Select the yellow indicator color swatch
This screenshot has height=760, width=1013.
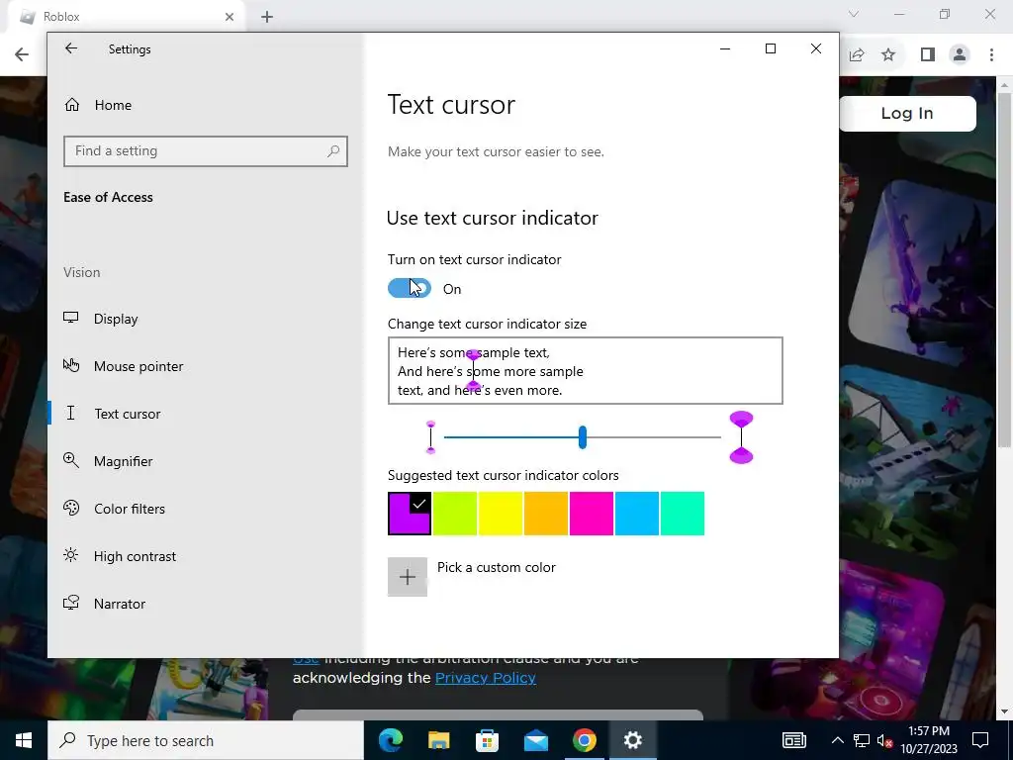501,514
